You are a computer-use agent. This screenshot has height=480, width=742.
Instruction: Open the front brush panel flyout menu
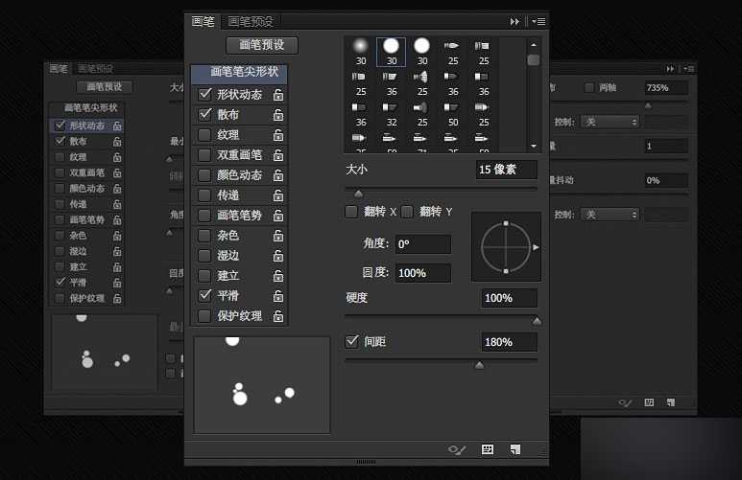click(538, 20)
